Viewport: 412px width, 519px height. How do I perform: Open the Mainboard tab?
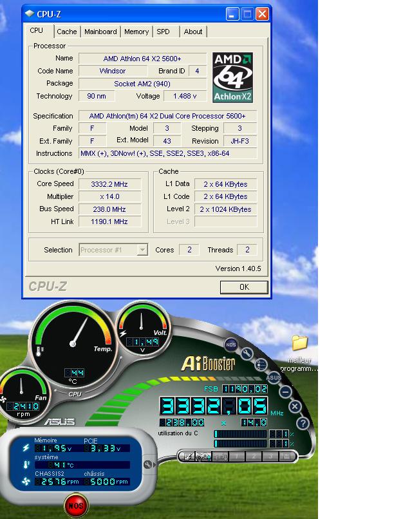pos(100,32)
